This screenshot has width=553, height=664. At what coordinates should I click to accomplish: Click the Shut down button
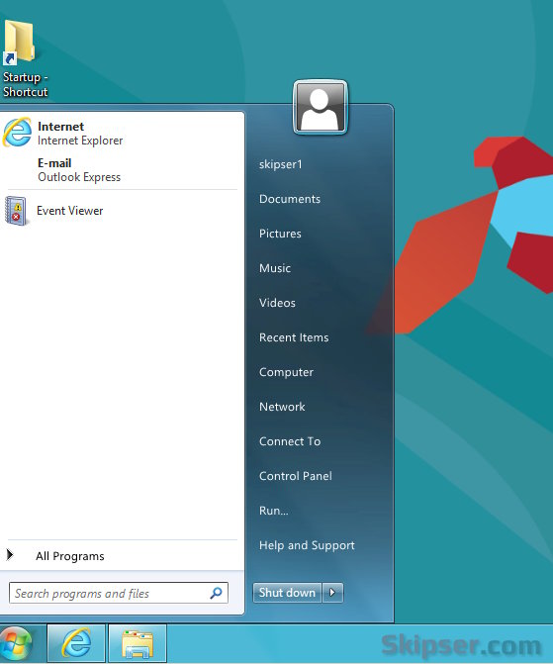(288, 593)
